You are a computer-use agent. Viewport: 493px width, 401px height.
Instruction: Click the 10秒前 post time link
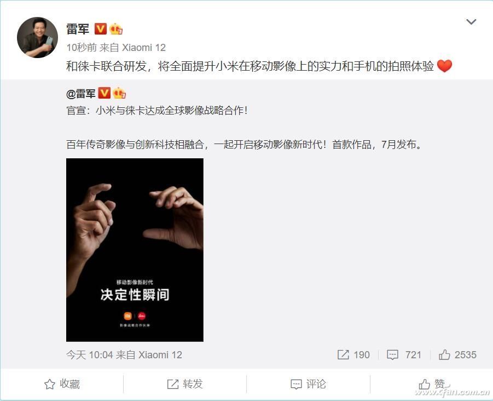pos(82,48)
